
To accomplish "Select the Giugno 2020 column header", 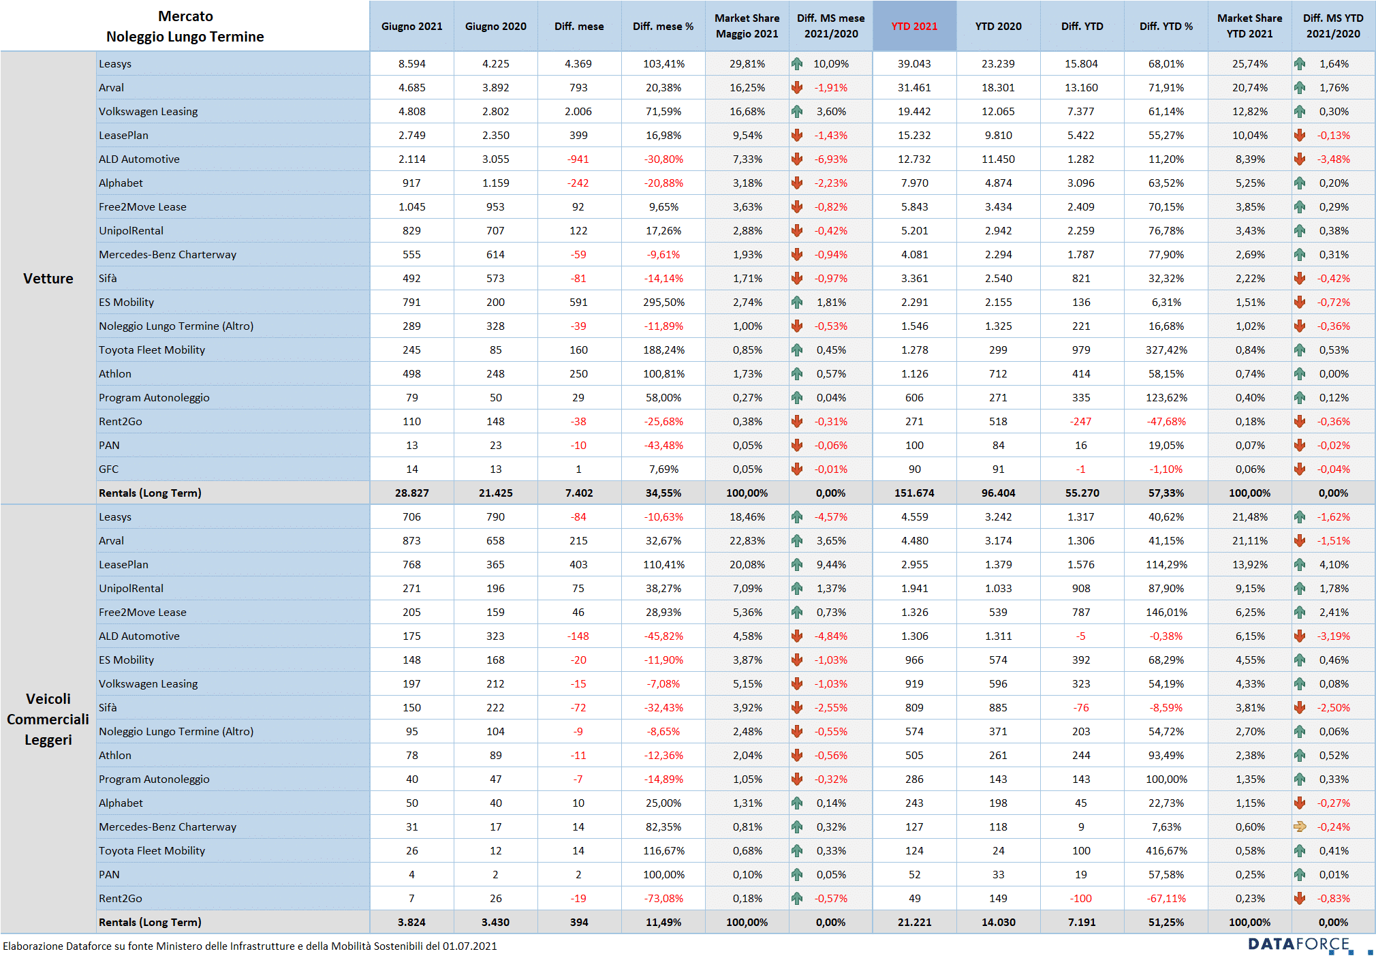I will 496,26.
